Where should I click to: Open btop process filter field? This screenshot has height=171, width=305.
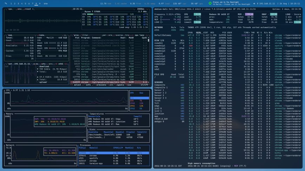click(x=85, y=35)
